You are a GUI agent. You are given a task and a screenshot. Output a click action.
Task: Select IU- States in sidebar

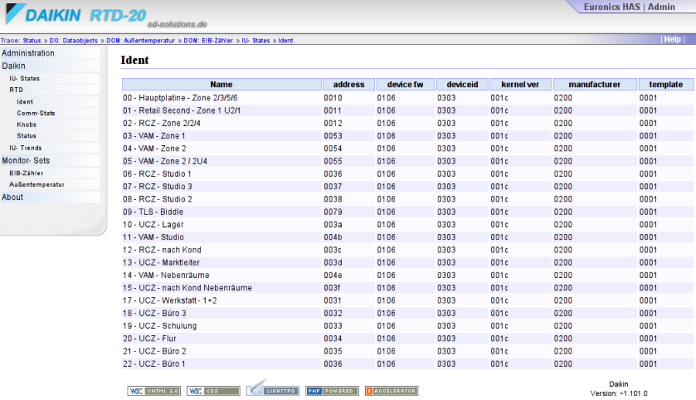(x=53, y=79)
